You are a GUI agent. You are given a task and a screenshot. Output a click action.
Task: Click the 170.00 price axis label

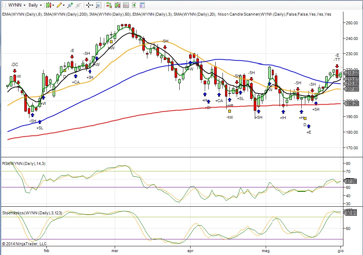[352, 148]
